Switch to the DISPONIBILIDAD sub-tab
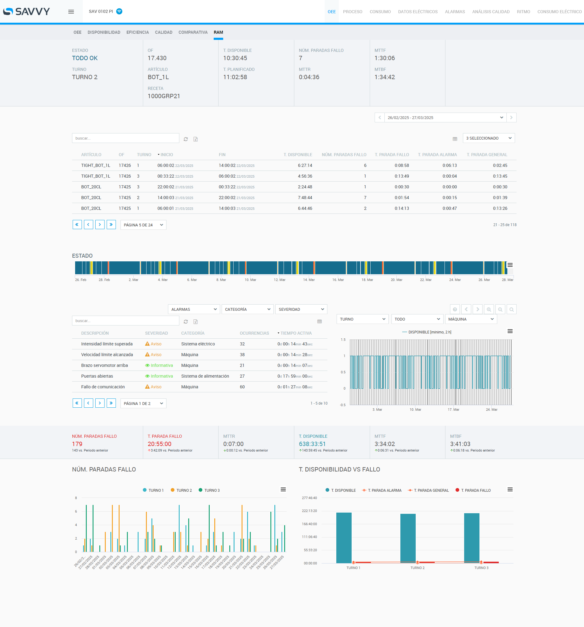584x627 pixels. (104, 32)
